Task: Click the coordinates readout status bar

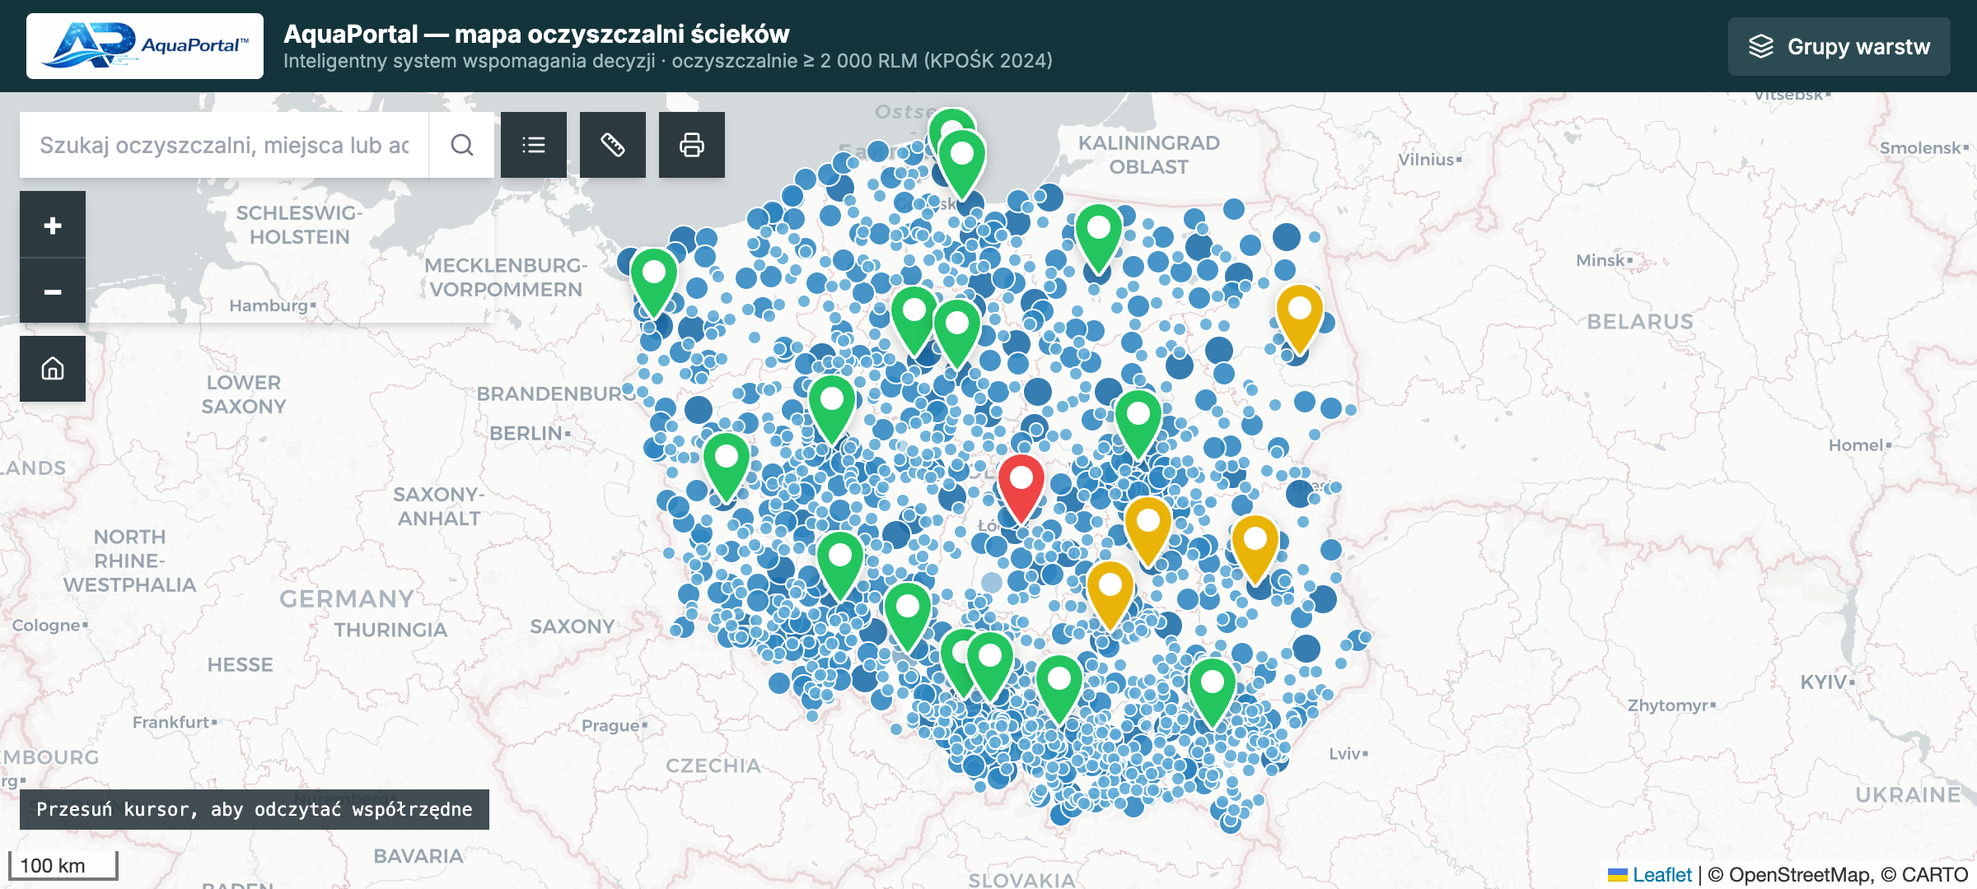Action: (x=255, y=809)
